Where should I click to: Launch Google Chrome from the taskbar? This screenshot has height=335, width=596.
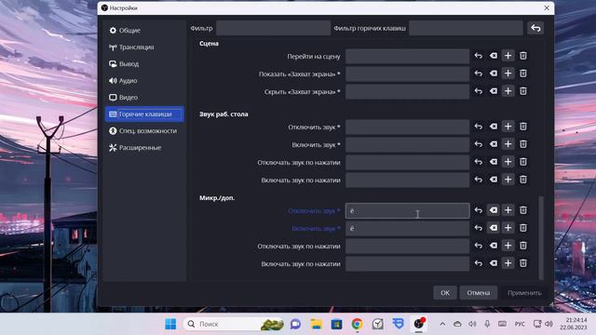(x=357, y=324)
